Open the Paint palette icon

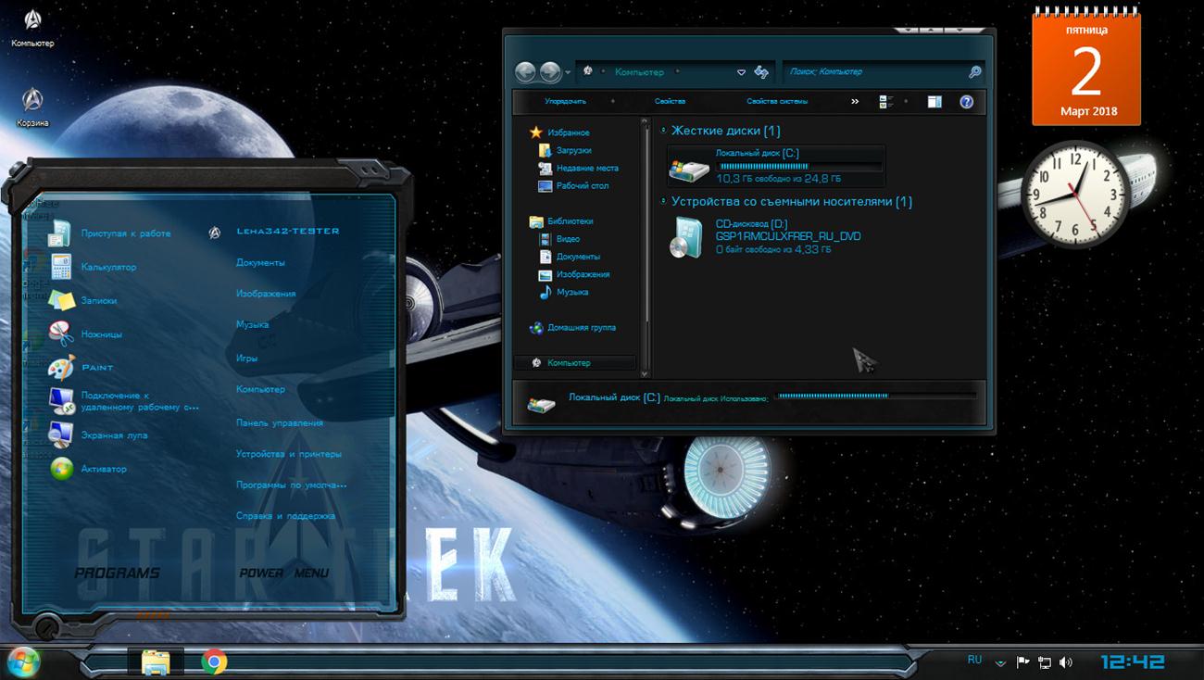61,367
